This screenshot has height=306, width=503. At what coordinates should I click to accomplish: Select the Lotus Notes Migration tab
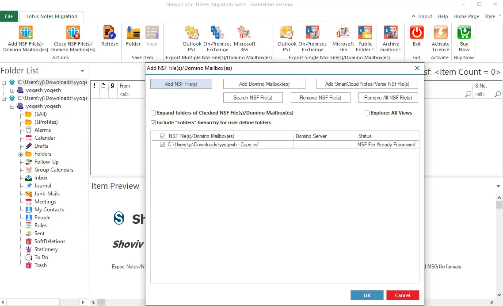52,16
